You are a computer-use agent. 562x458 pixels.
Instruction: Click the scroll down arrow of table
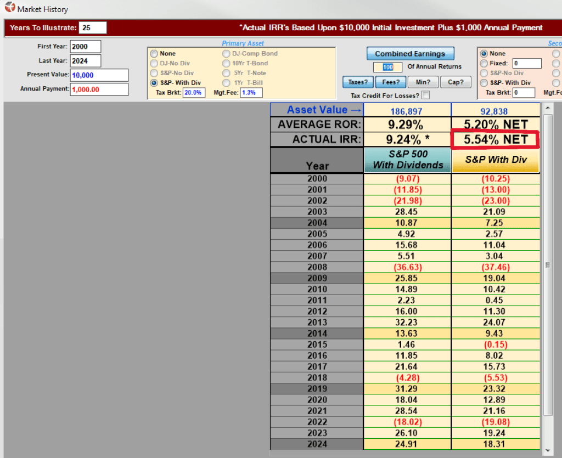pyautogui.click(x=548, y=451)
